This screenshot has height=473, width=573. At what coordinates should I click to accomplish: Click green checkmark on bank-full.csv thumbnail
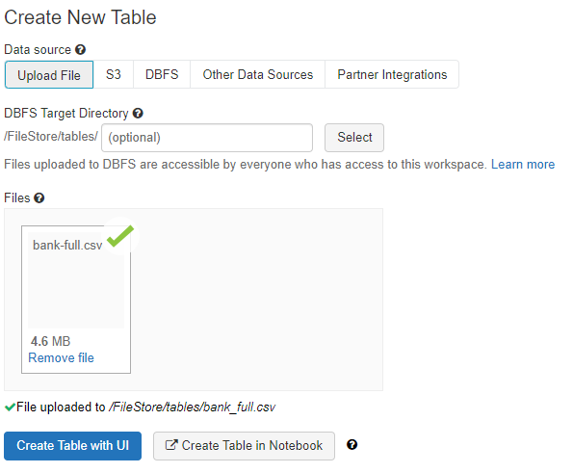[120, 236]
